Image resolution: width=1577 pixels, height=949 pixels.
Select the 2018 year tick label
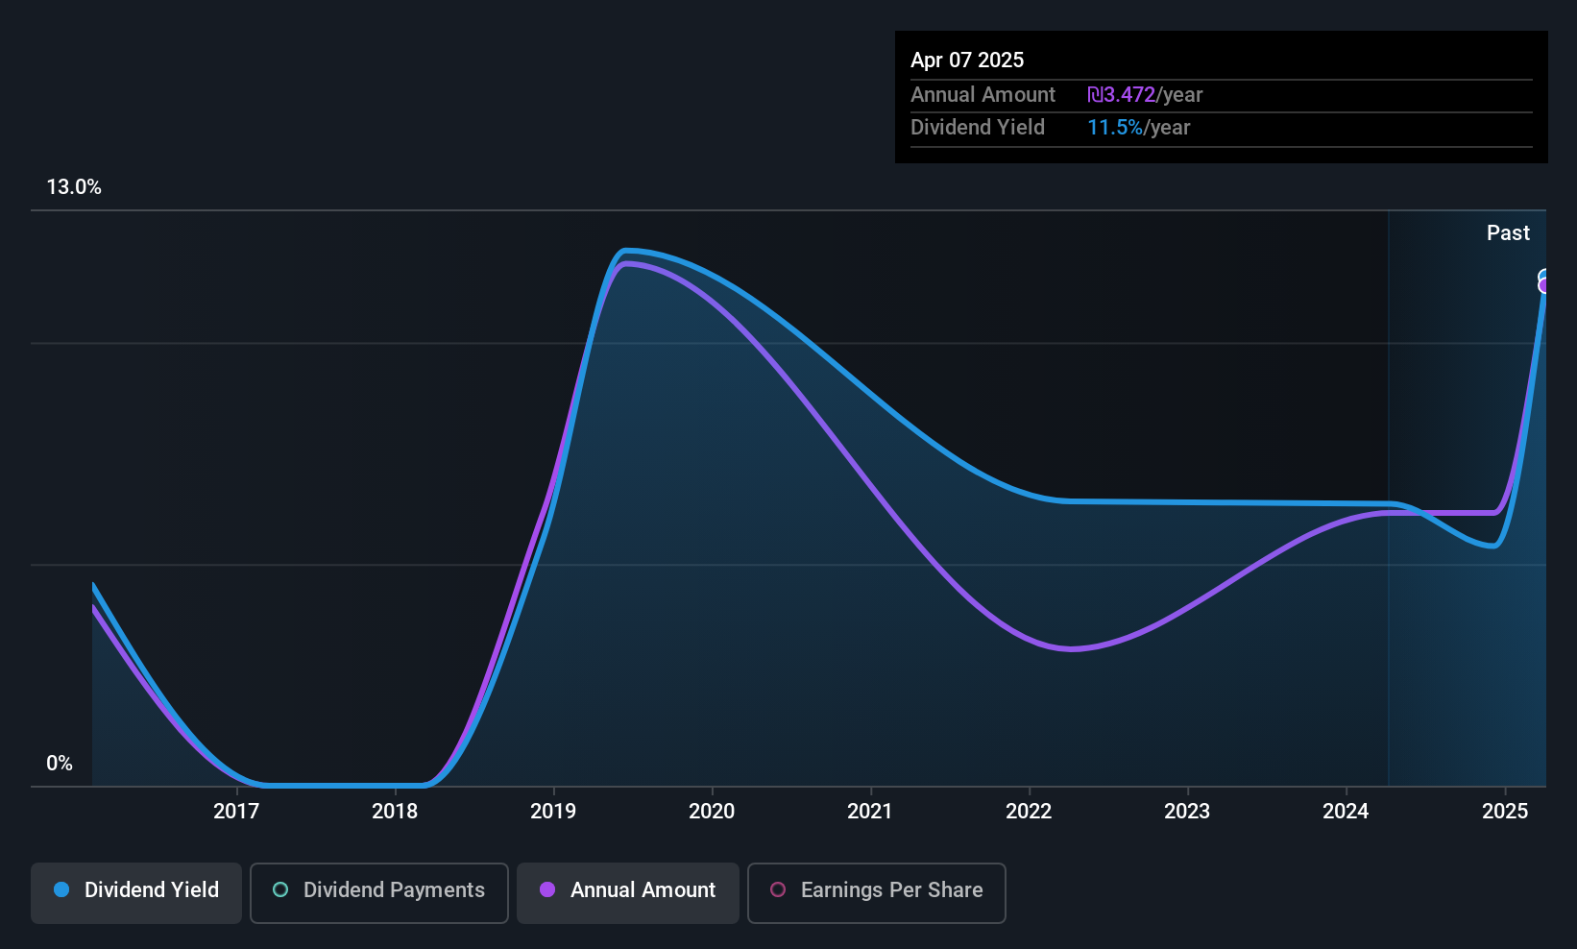[395, 812]
